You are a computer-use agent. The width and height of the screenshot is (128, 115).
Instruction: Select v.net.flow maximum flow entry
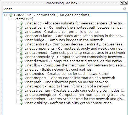tap(75, 65)
